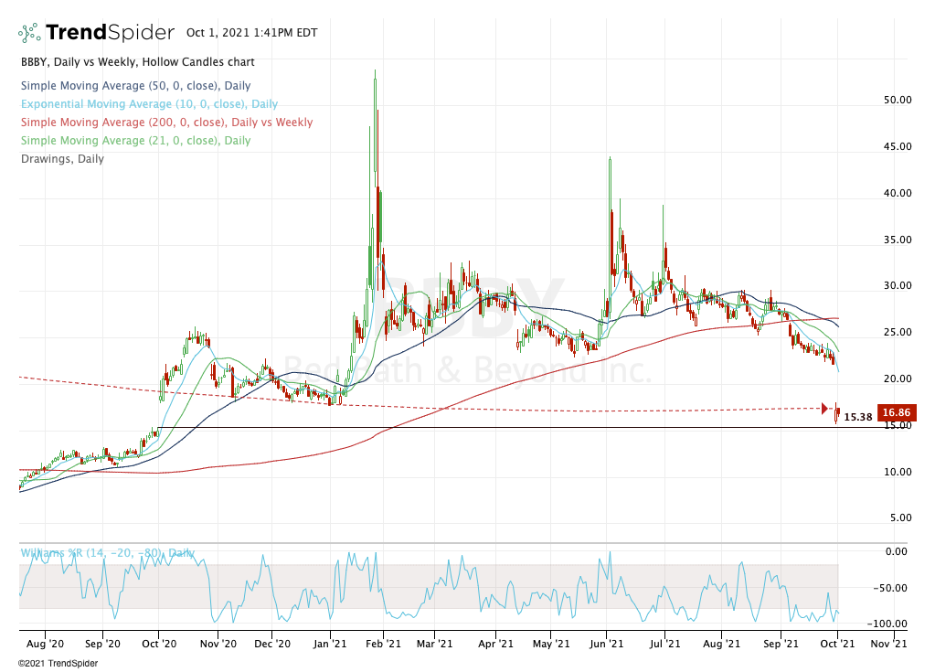Select the Simple Moving Average (50) legend entry
Viewport: 935px width, 672px height.
click(136, 85)
